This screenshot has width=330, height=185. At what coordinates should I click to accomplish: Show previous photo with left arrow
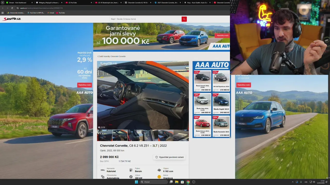pos(101,95)
